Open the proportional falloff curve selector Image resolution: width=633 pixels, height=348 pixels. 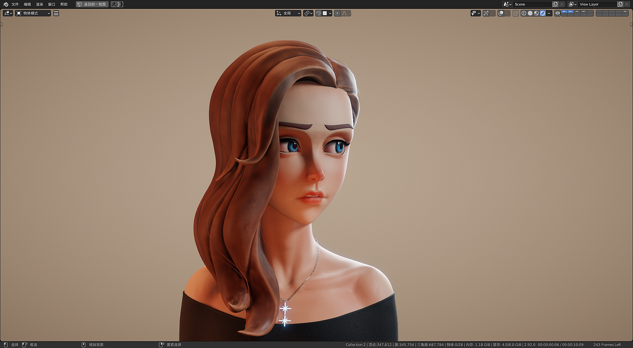[x=346, y=13]
